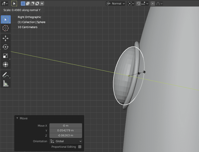This screenshot has height=152, width=199.
Task: Click the Move X value field
Action: click(66, 126)
